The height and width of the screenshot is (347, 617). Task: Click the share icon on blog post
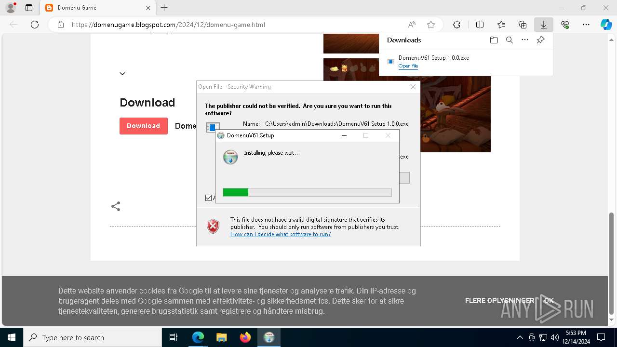click(116, 206)
